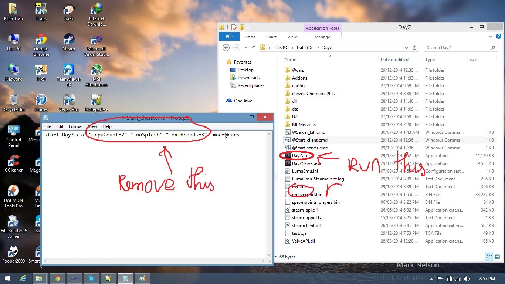The image size is (505, 284).
Task: Click Properties icon in Explorer quick access toolbar
Action: [234, 27]
